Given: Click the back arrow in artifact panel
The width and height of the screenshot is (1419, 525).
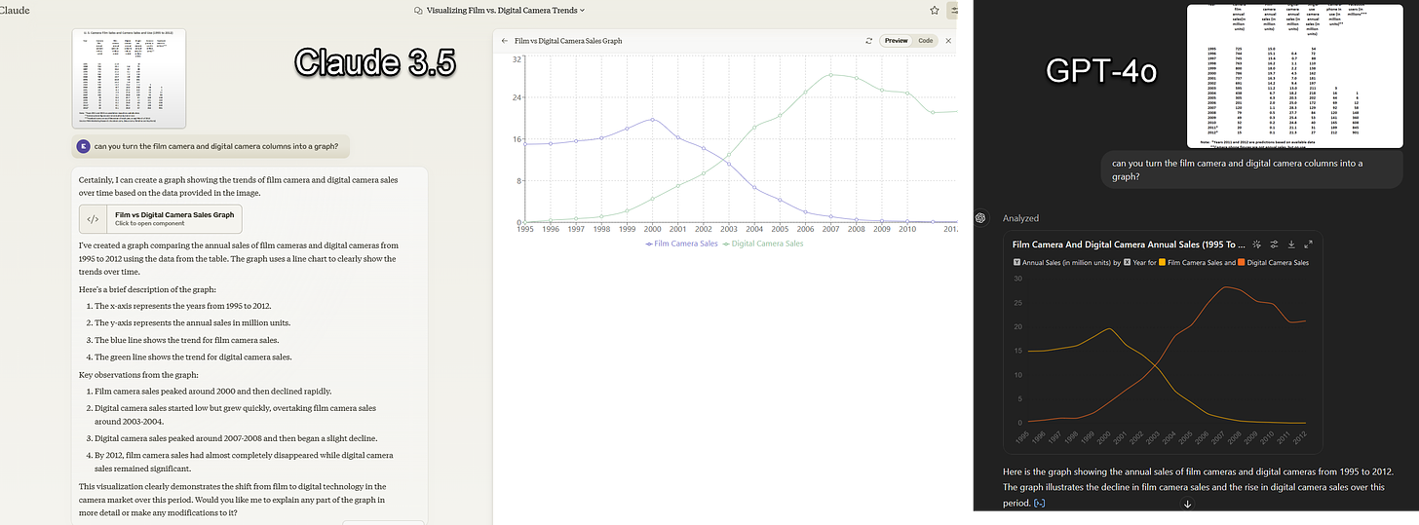Looking at the screenshot, I should [504, 41].
